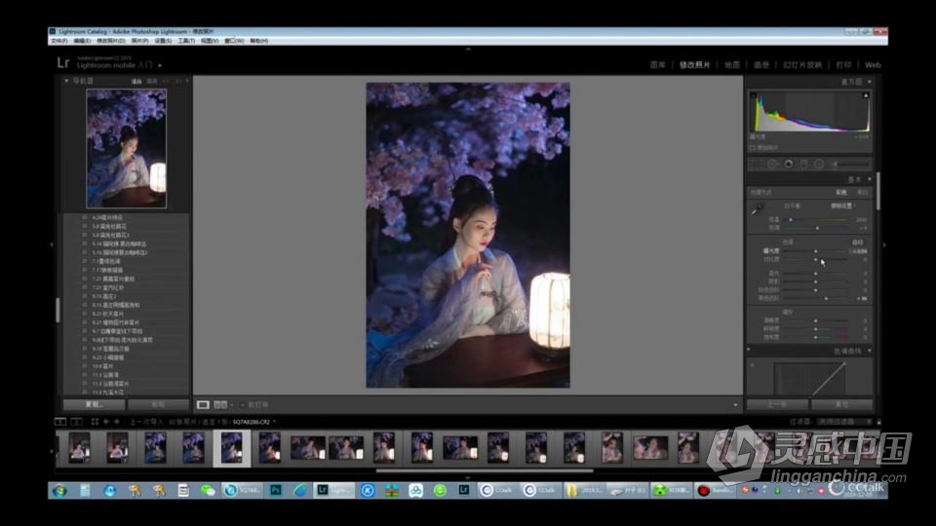The width and height of the screenshot is (936, 526).
Task: Go forward using filmstrip right arrow
Action: coord(116,422)
